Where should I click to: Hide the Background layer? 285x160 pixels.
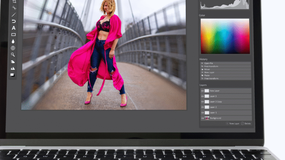203,118
